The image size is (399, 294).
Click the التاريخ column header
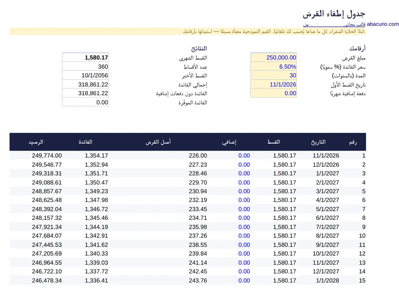(x=318, y=142)
